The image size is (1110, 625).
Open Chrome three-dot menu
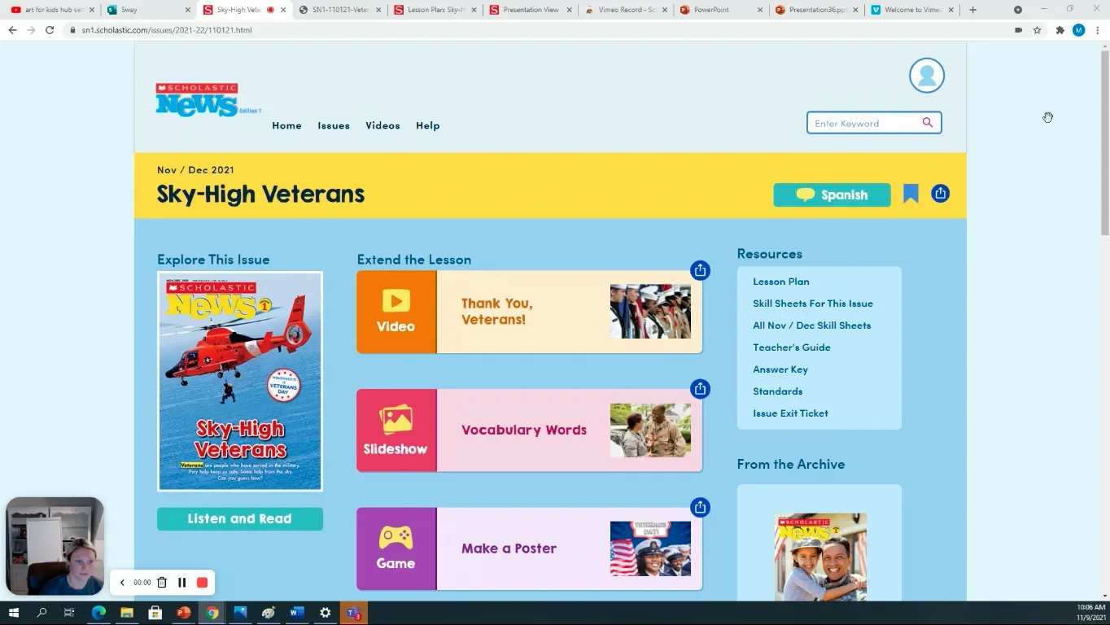click(1097, 30)
